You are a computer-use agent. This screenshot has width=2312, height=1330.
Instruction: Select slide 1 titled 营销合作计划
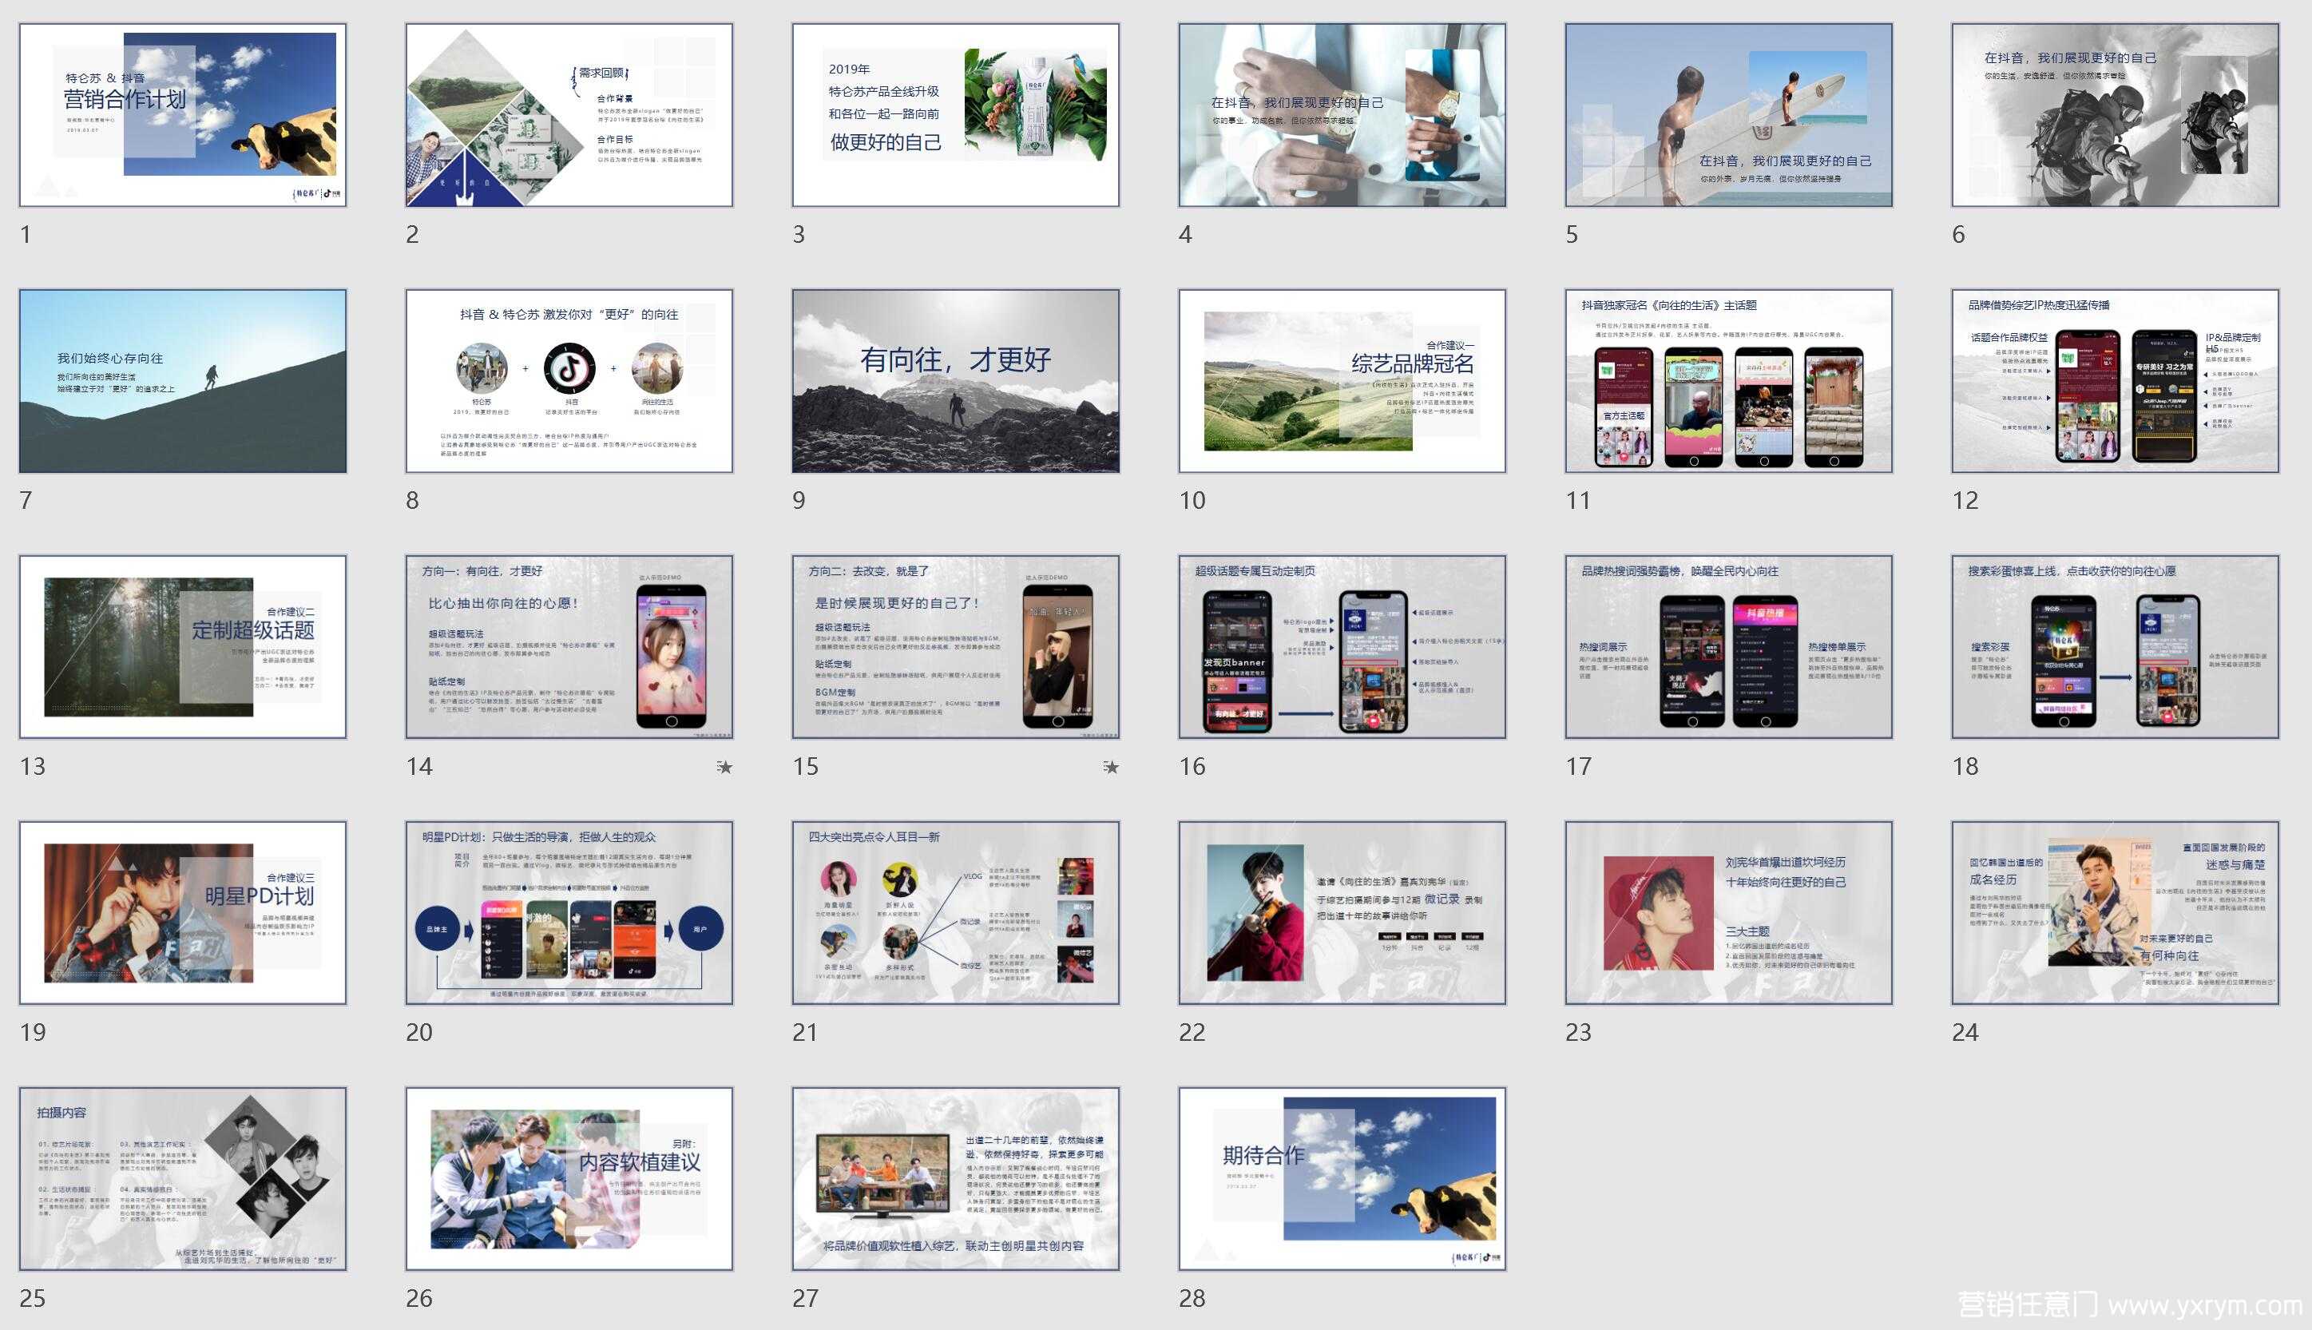click(183, 115)
